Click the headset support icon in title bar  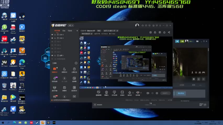[x=142, y=26]
